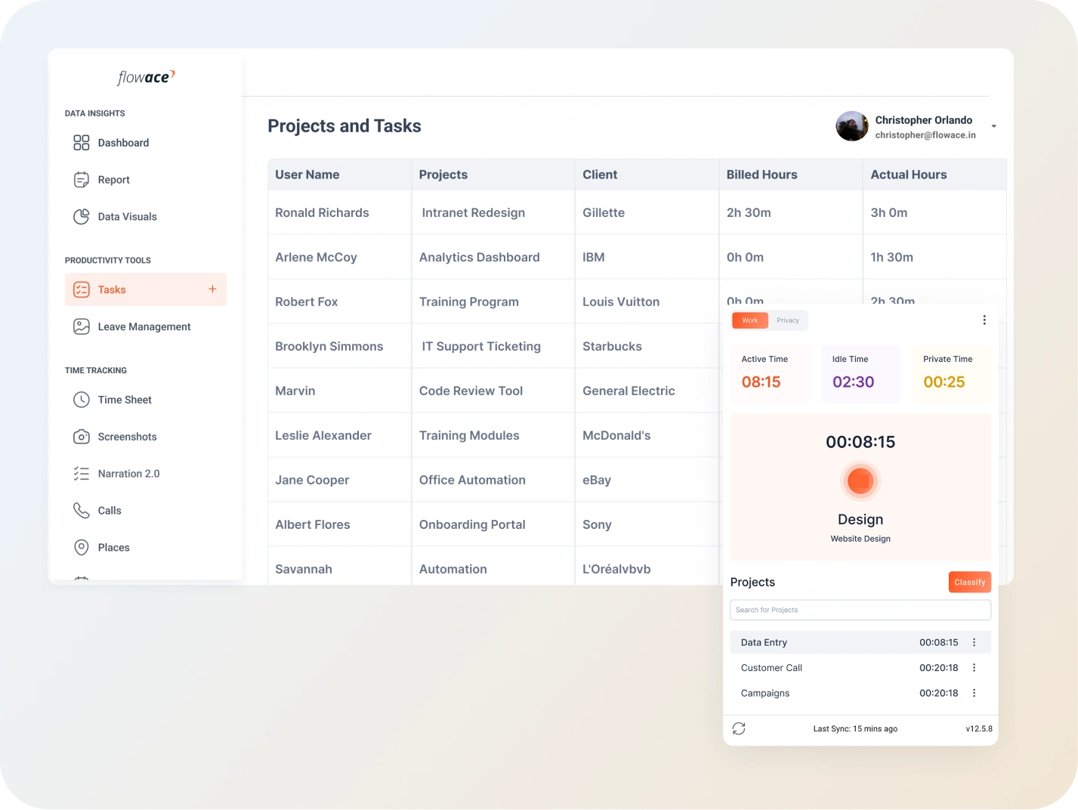Open Leave Management in sidebar
Screen dimensions: 1078x810
pos(144,326)
